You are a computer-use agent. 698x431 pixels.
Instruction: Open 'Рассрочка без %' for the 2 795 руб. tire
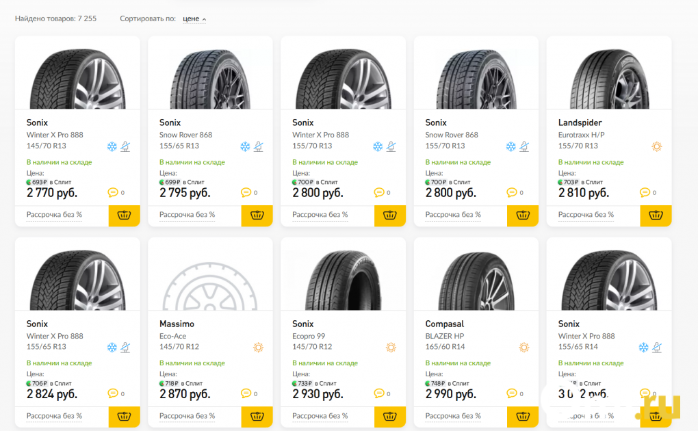coord(187,215)
